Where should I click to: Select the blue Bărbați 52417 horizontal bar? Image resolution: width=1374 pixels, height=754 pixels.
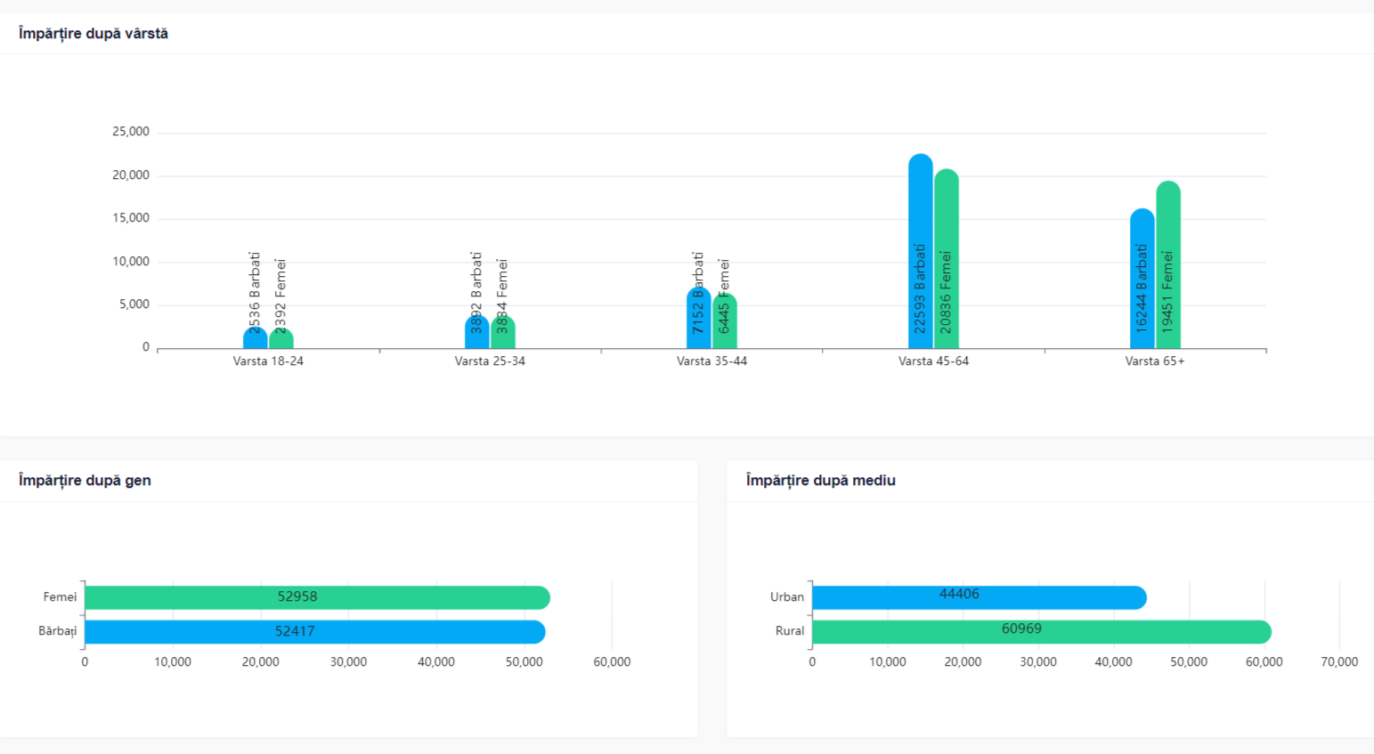pos(313,632)
